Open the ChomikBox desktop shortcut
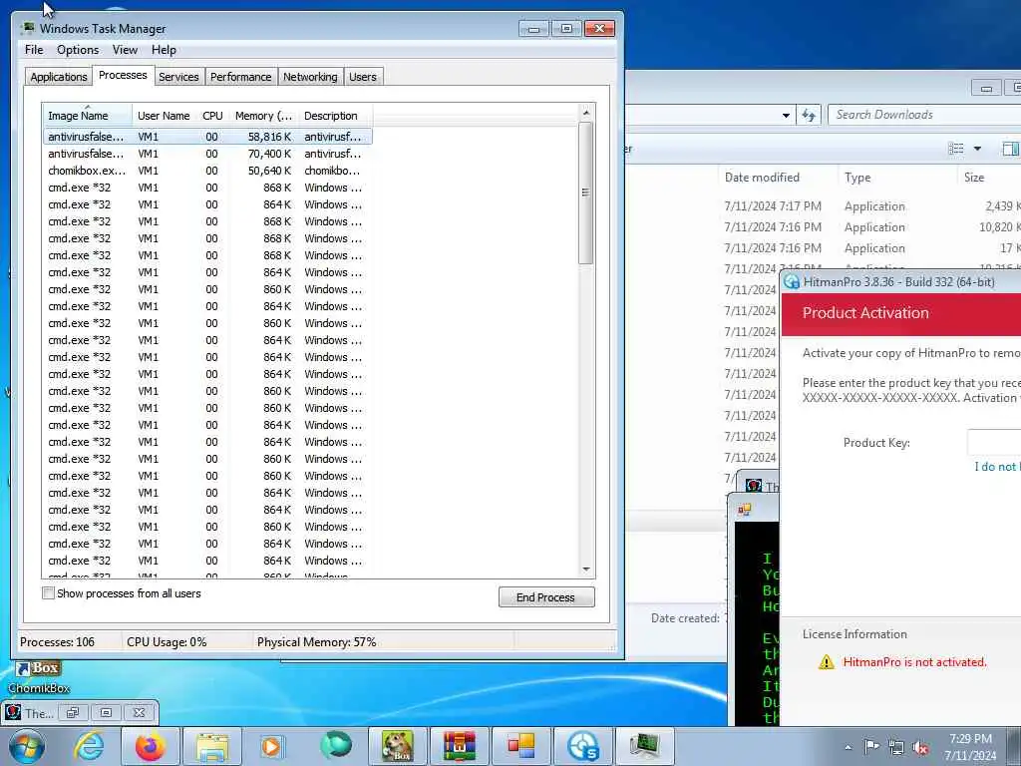 click(39, 677)
